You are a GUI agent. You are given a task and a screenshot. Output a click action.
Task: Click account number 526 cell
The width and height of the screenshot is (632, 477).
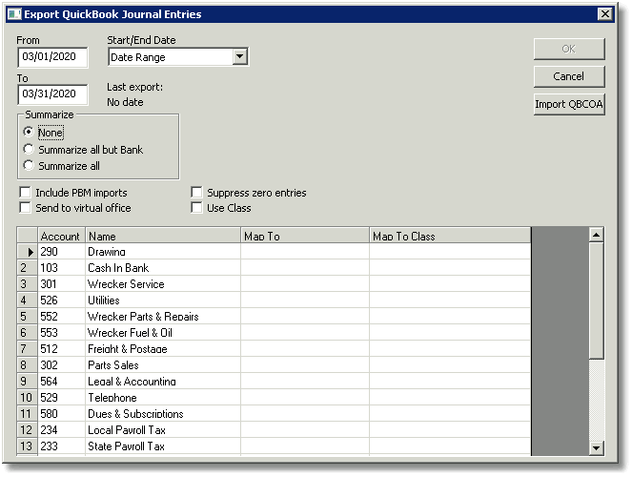point(61,300)
